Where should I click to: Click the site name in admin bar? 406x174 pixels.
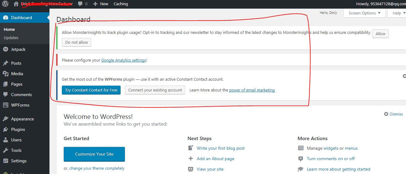(47, 4)
